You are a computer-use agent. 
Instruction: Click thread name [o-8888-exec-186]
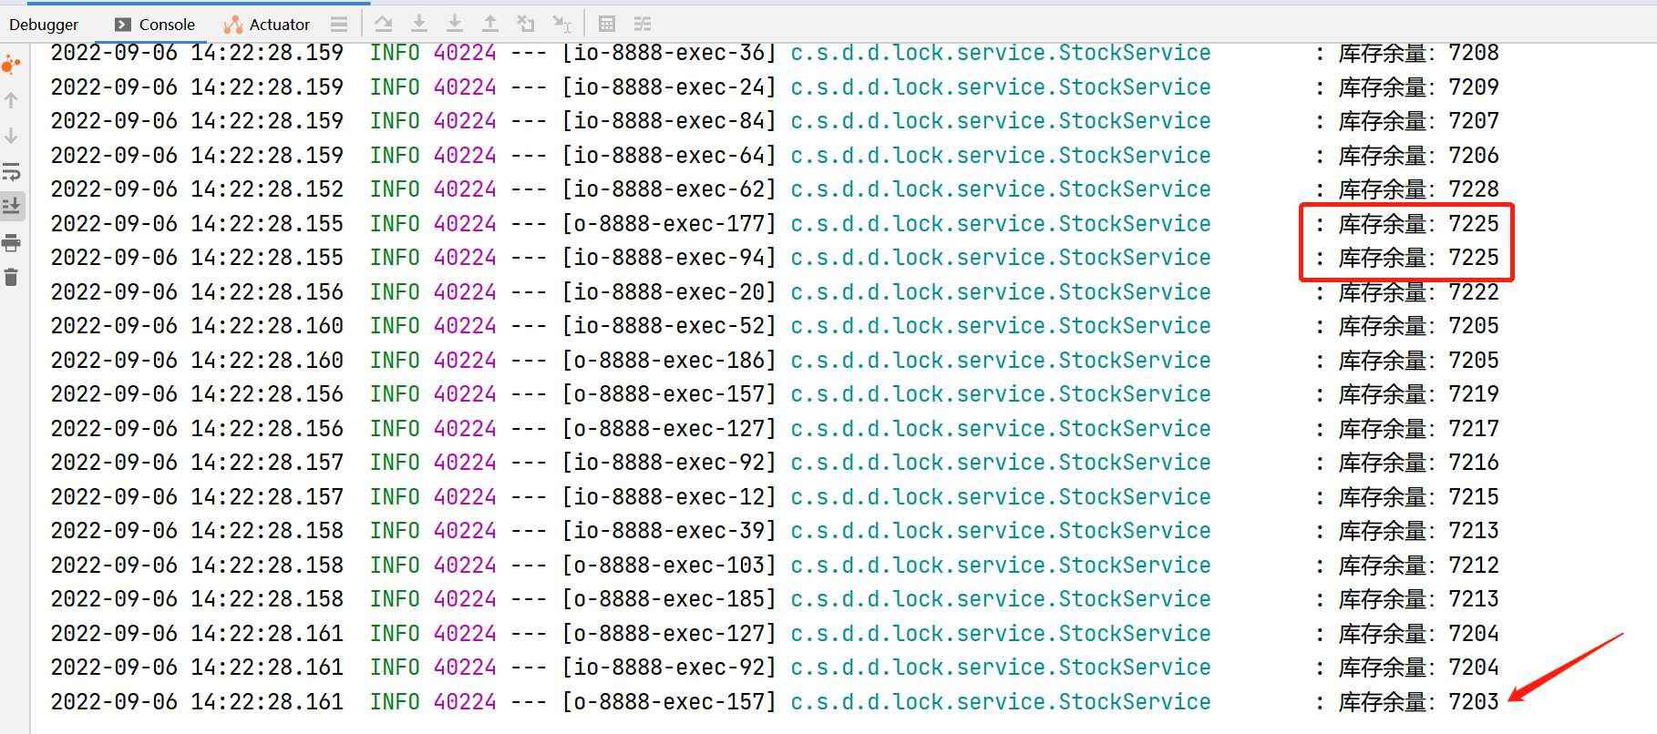click(669, 361)
